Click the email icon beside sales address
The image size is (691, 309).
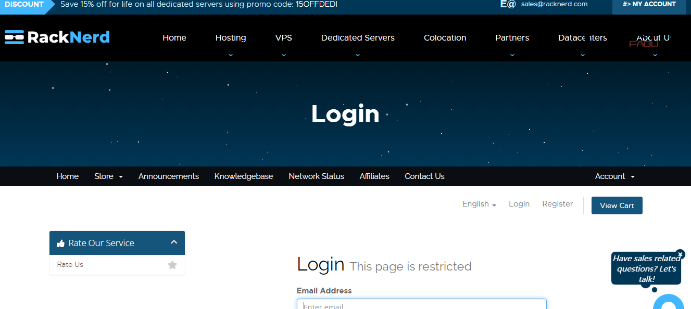click(508, 4)
